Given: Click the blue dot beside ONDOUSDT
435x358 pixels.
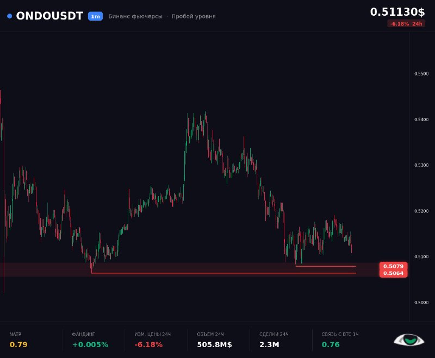Looking at the screenshot, I should point(9,16).
